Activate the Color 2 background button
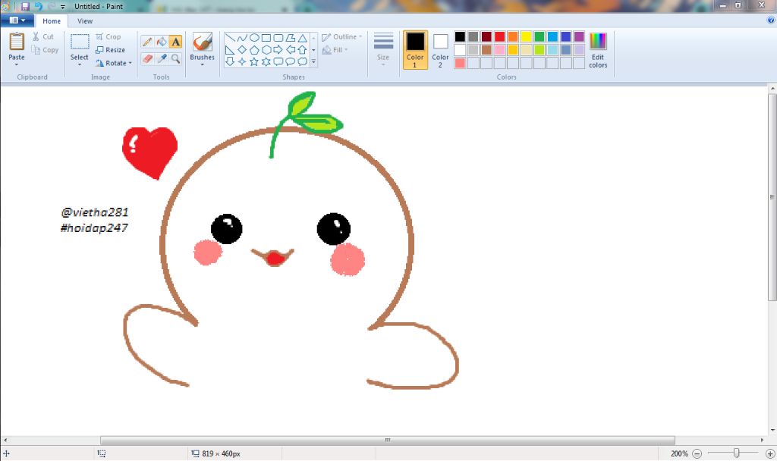This screenshot has height=461, width=777. (x=440, y=49)
